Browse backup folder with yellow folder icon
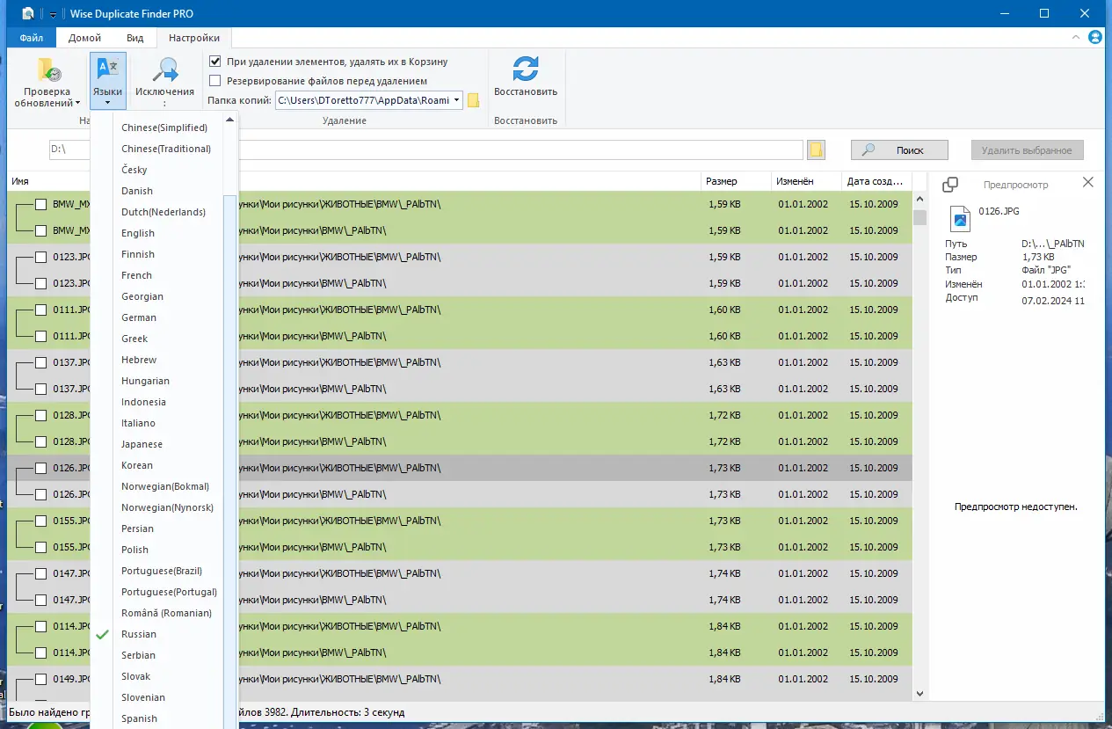 pyautogui.click(x=473, y=100)
